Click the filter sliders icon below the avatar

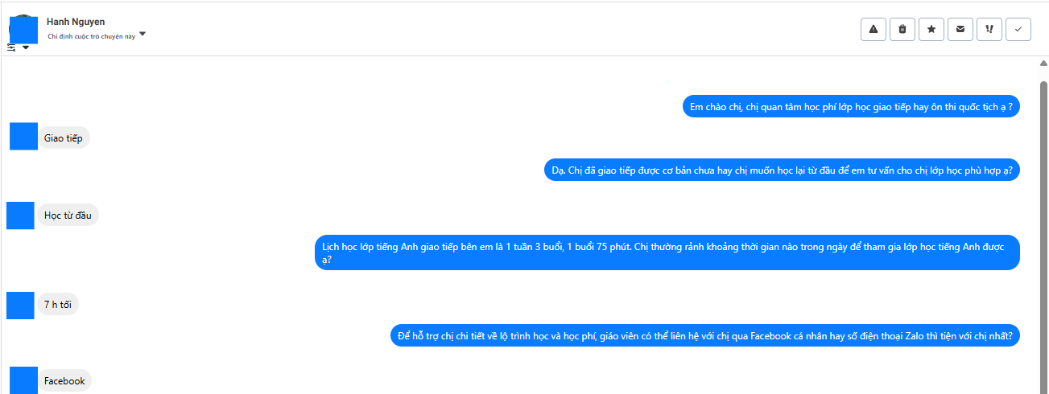point(11,47)
